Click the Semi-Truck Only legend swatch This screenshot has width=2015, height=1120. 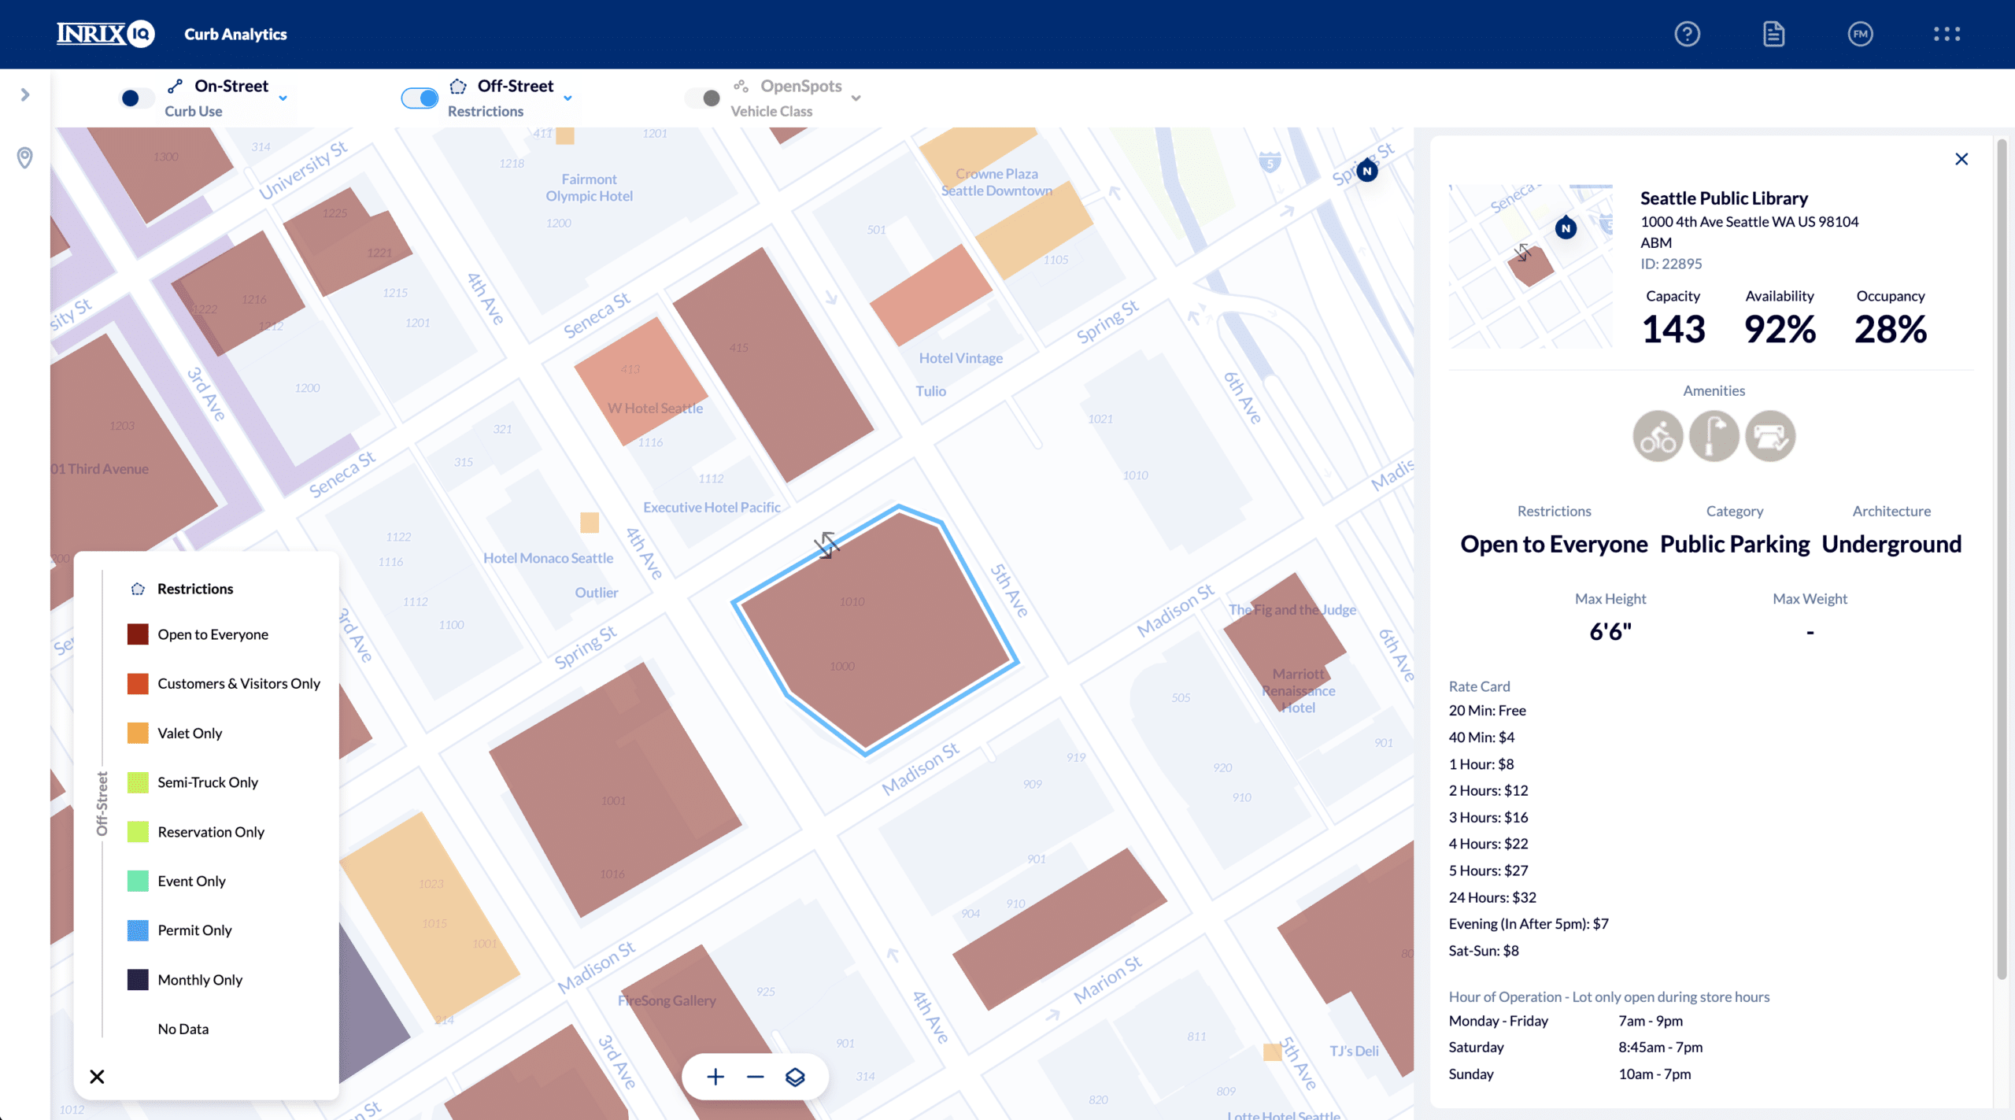(x=138, y=782)
